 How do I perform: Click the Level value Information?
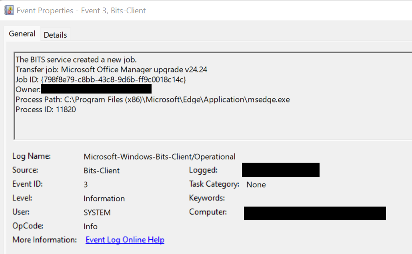(104, 199)
